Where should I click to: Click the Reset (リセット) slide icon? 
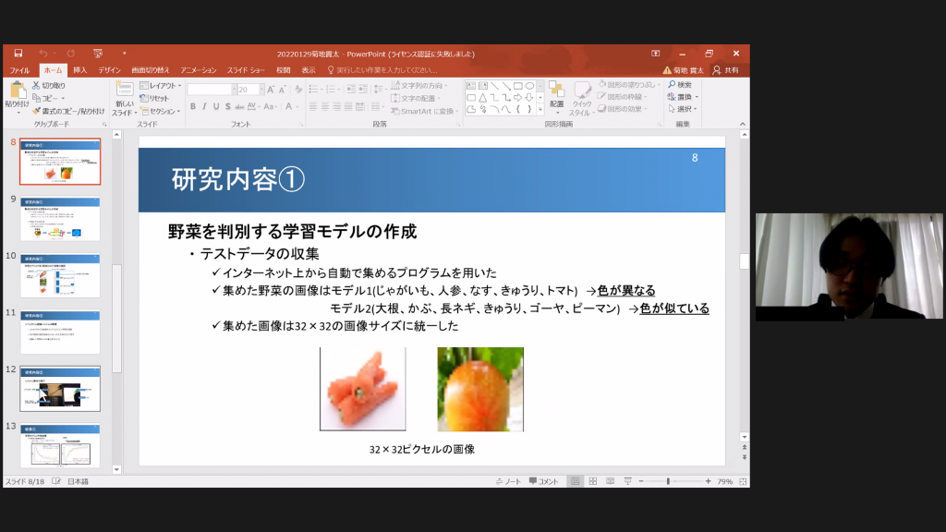coord(153,98)
